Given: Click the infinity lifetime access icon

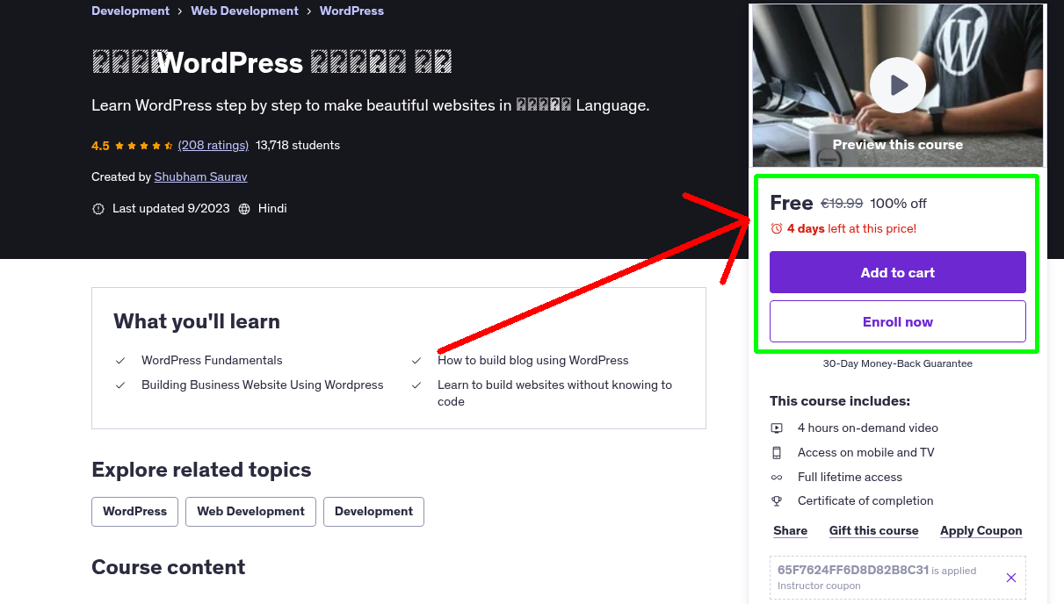Looking at the screenshot, I should 777,478.
